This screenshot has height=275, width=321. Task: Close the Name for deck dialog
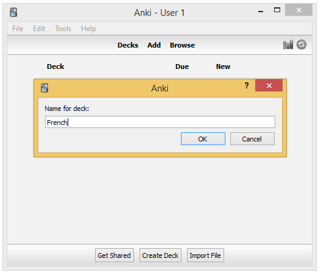(269, 85)
